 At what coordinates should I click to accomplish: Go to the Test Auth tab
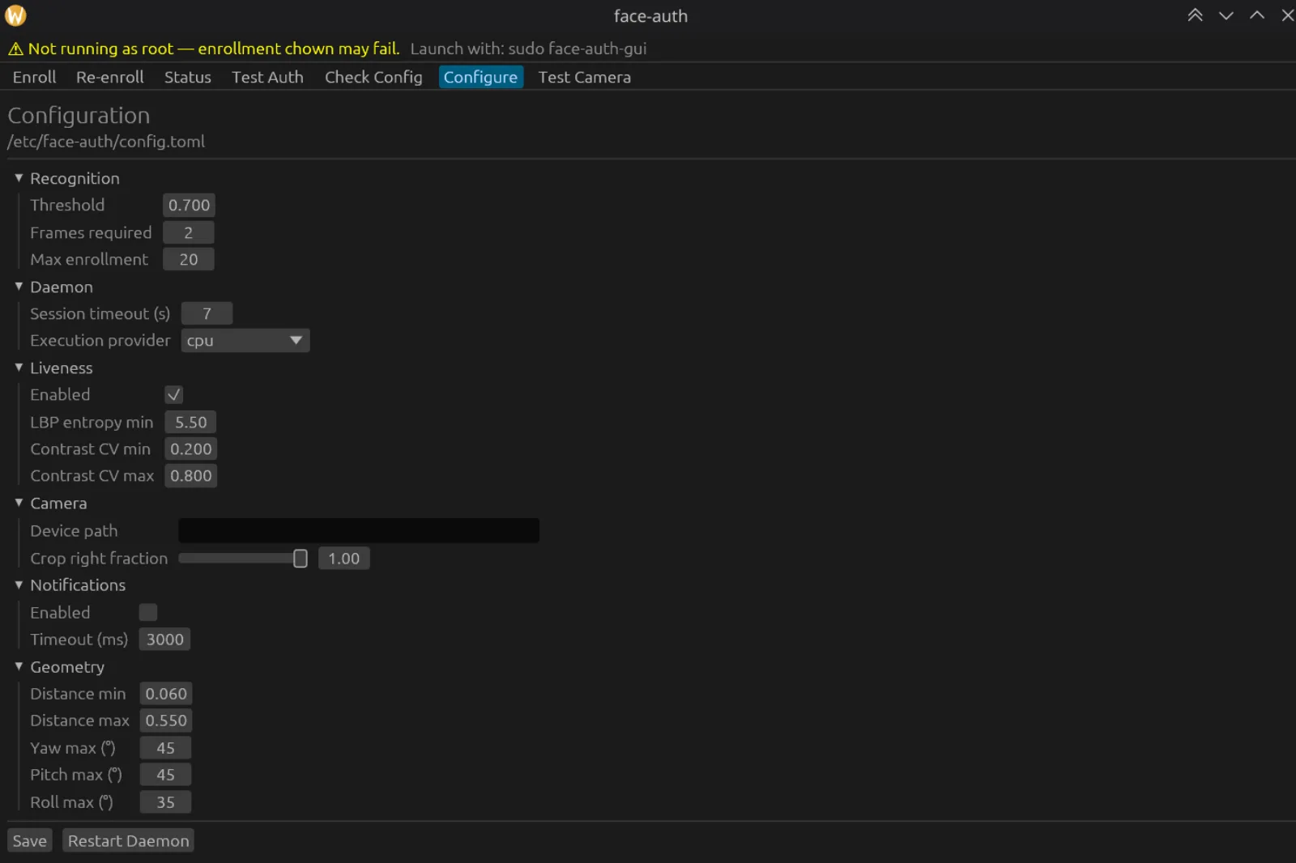[x=267, y=77]
